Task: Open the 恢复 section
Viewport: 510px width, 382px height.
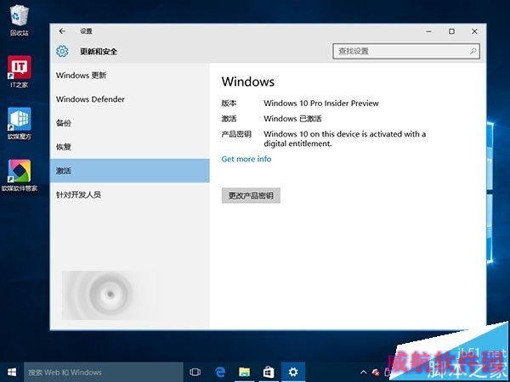Action: (130, 147)
